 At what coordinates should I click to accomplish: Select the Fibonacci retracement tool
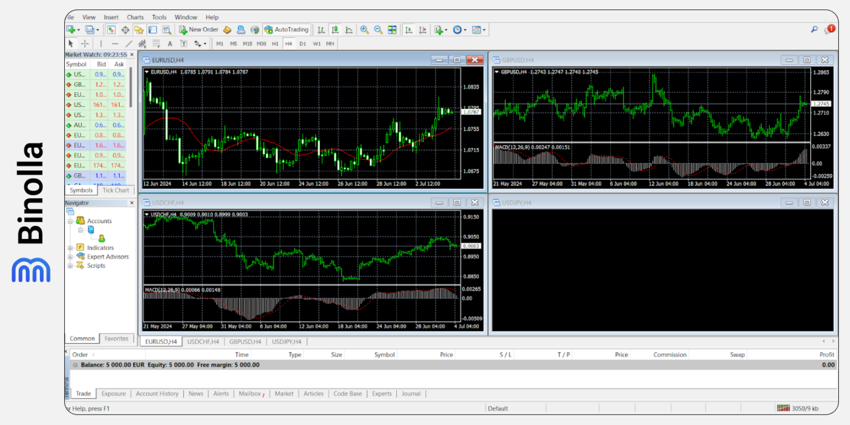(156, 43)
